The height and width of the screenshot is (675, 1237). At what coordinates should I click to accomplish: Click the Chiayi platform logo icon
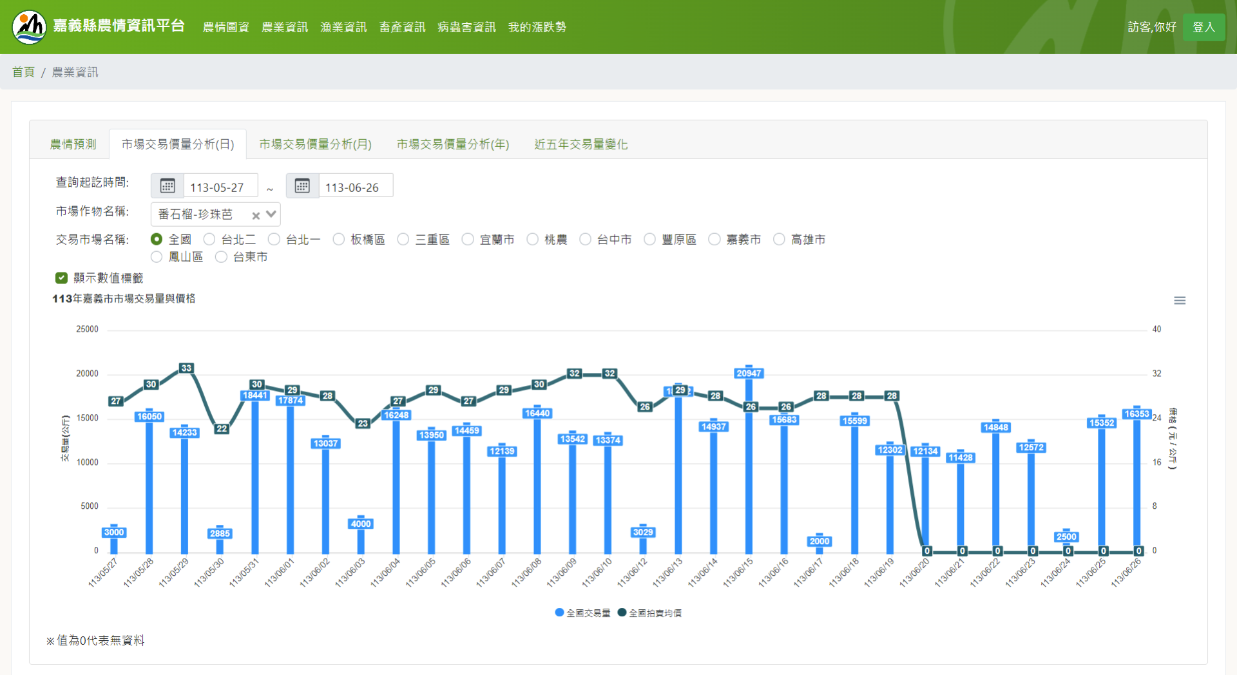coord(29,27)
